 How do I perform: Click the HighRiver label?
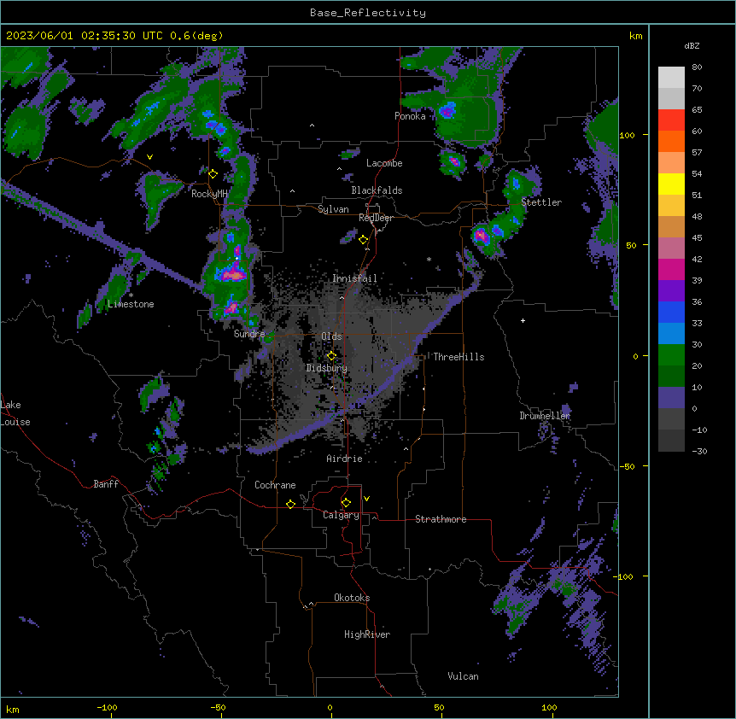coord(367,634)
